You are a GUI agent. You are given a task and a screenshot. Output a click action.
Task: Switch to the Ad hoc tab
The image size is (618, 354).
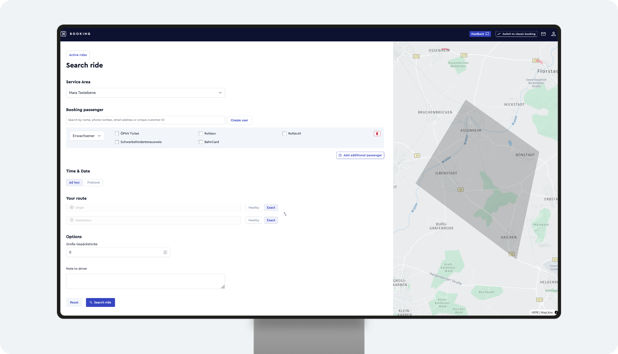74,182
